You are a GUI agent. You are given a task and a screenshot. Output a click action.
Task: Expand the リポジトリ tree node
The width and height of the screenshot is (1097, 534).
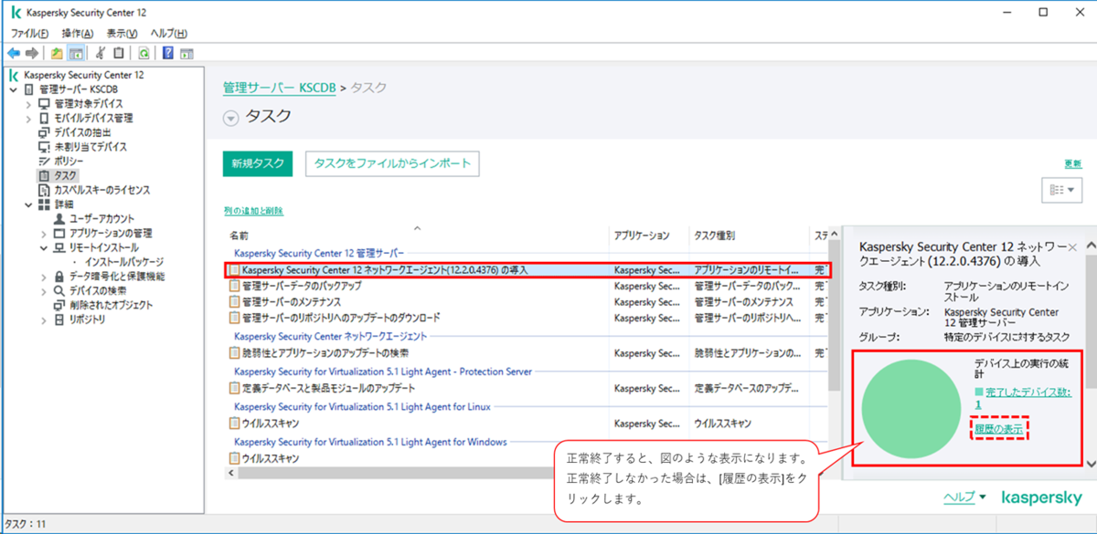pyautogui.click(x=45, y=319)
